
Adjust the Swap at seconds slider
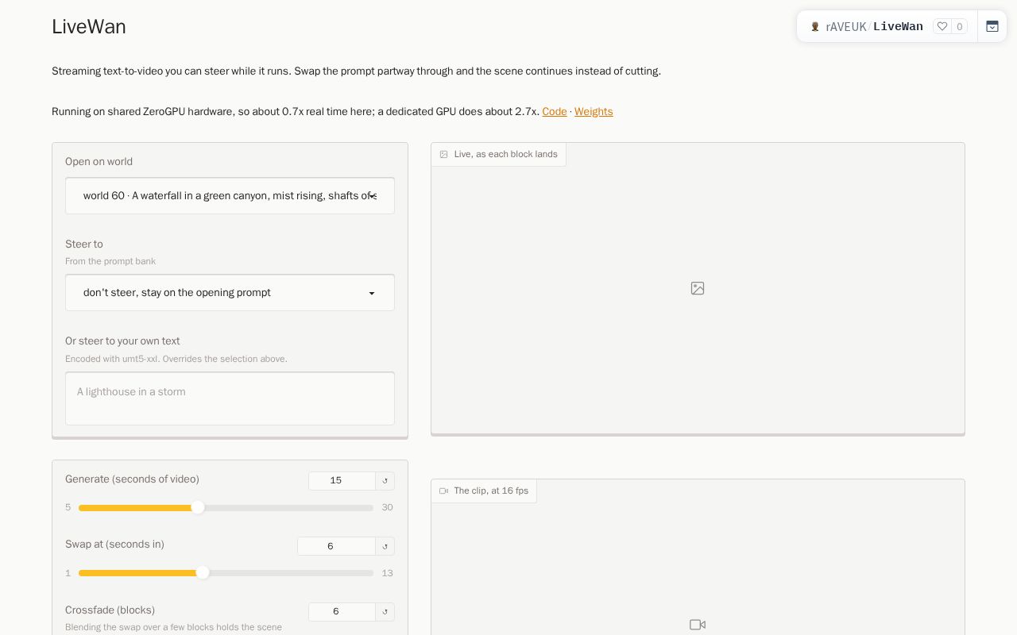tap(226, 573)
